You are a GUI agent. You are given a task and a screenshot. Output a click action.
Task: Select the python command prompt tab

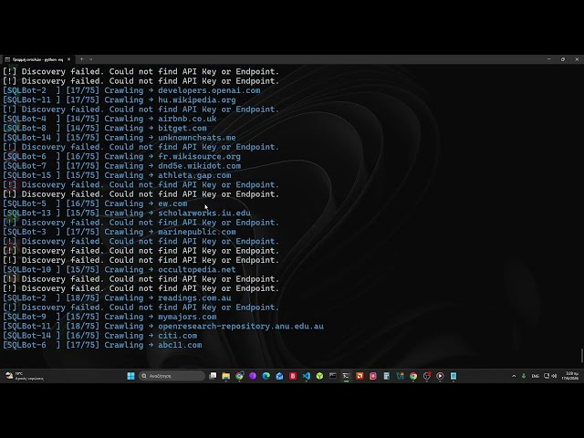point(36,59)
